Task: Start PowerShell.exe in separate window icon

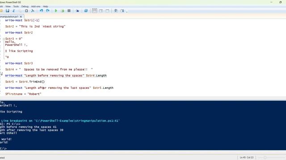Action: pos(86,11)
